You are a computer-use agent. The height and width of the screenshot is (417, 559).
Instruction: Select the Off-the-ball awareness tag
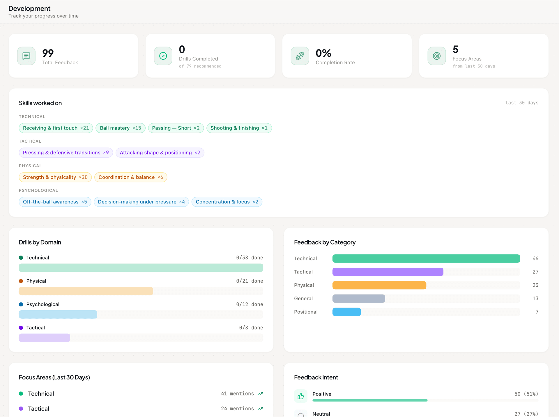click(55, 202)
